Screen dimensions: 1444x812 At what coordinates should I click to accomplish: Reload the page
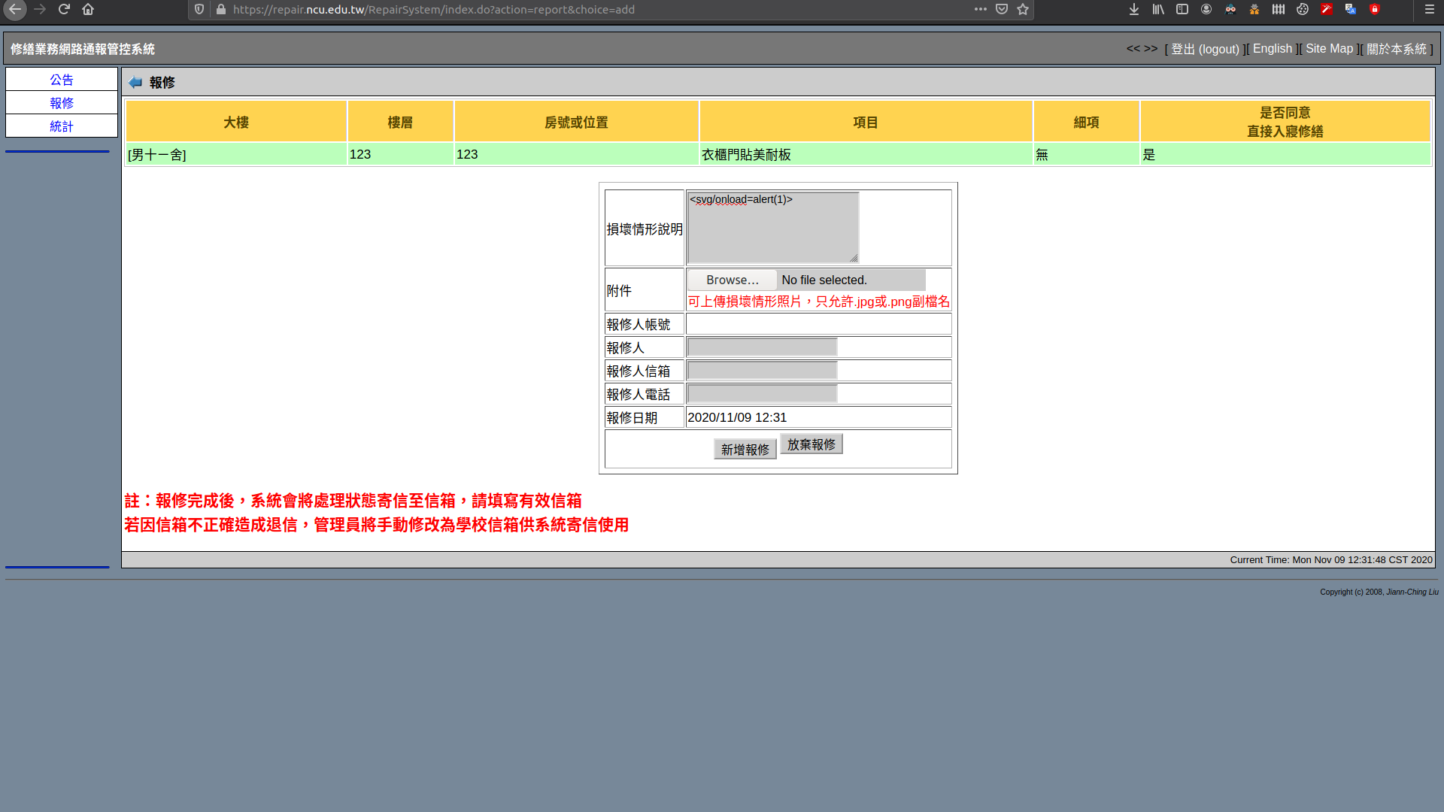(64, 9)
